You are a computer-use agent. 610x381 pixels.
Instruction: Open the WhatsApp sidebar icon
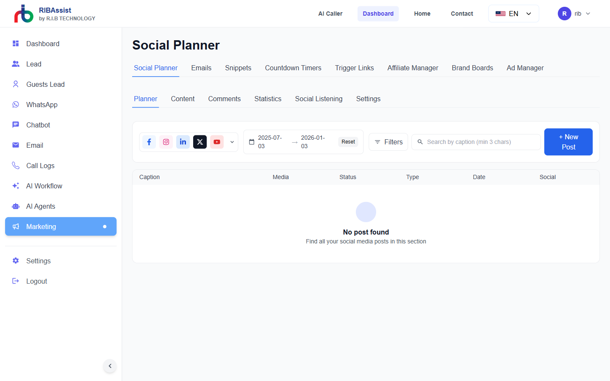coord(16,105)
